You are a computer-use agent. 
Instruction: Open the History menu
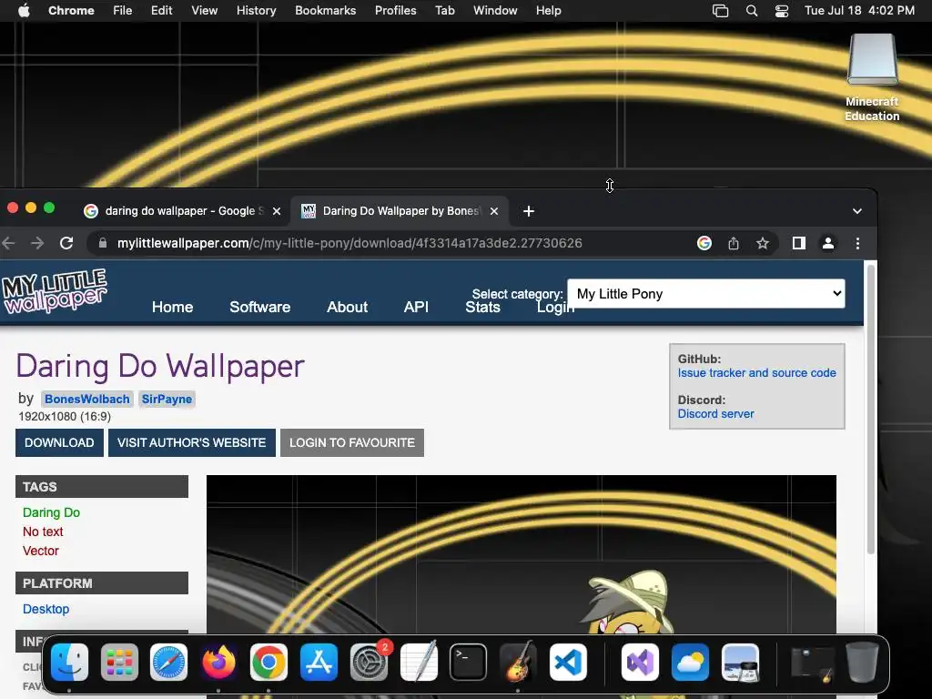point(256,11)
